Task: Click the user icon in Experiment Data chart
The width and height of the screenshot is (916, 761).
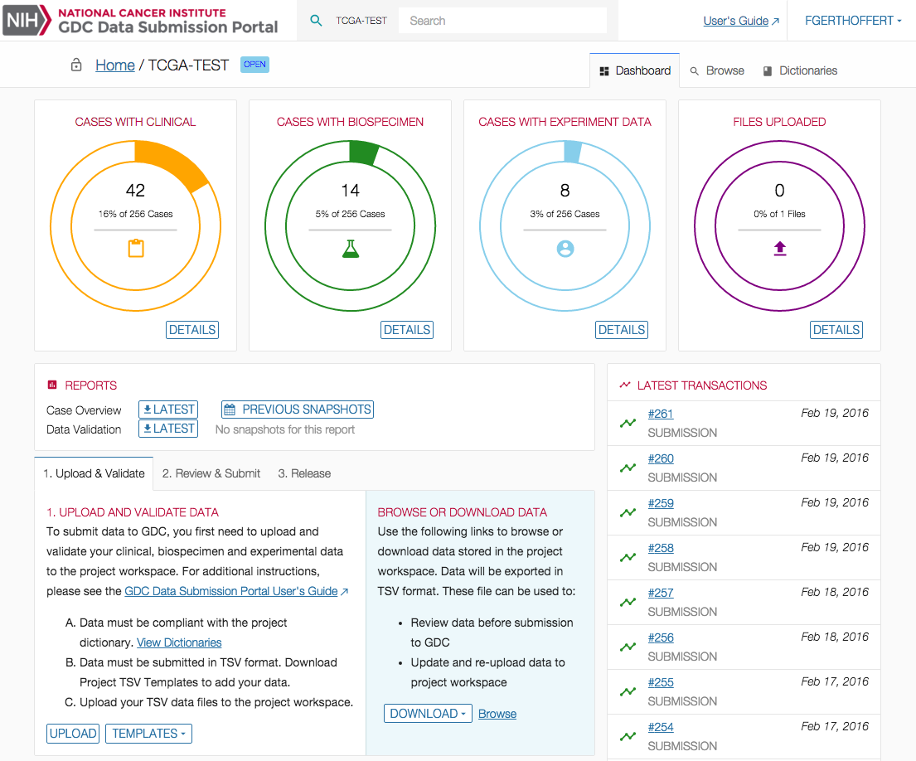Action: pyautogui.click(x=565, y=248)
